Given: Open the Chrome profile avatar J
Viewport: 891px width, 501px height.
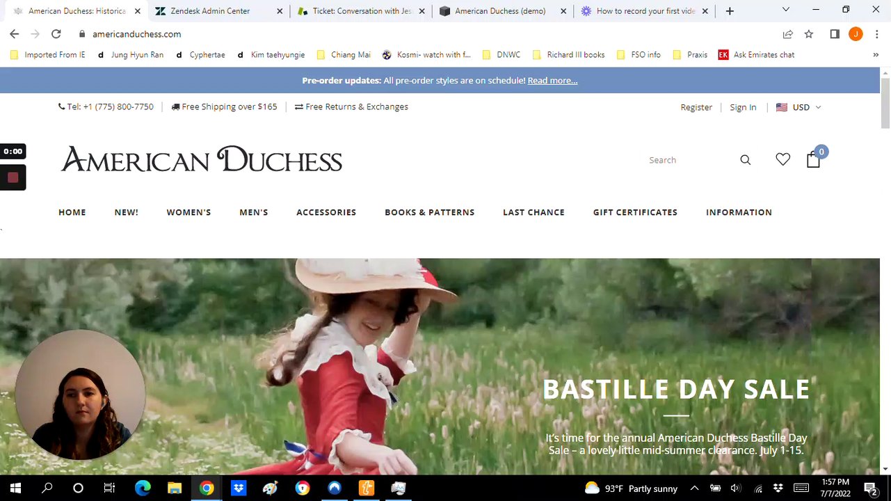Looking at the screenshot, I should (856, 34).
